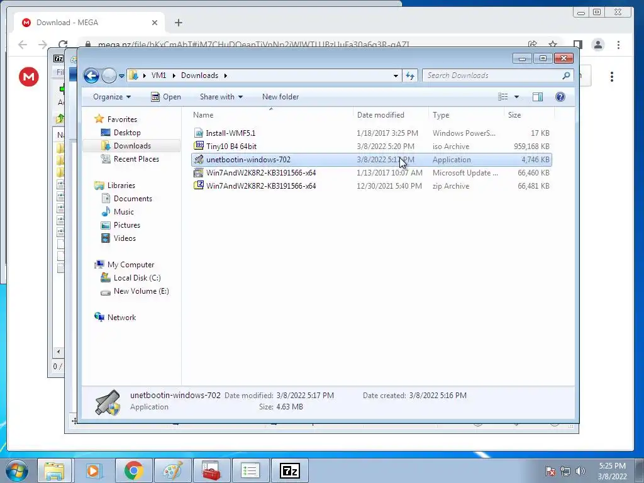Click the MEGA logo on the page
Viewport: 644px width, 483px height.
point(29,76)
